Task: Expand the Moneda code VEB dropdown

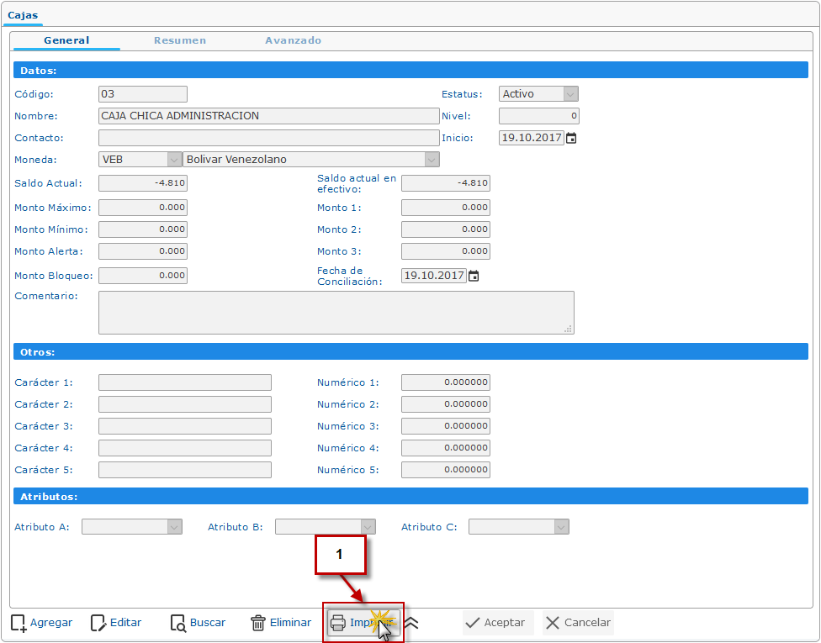Action: pyautogui.click(x=174, y=160)
